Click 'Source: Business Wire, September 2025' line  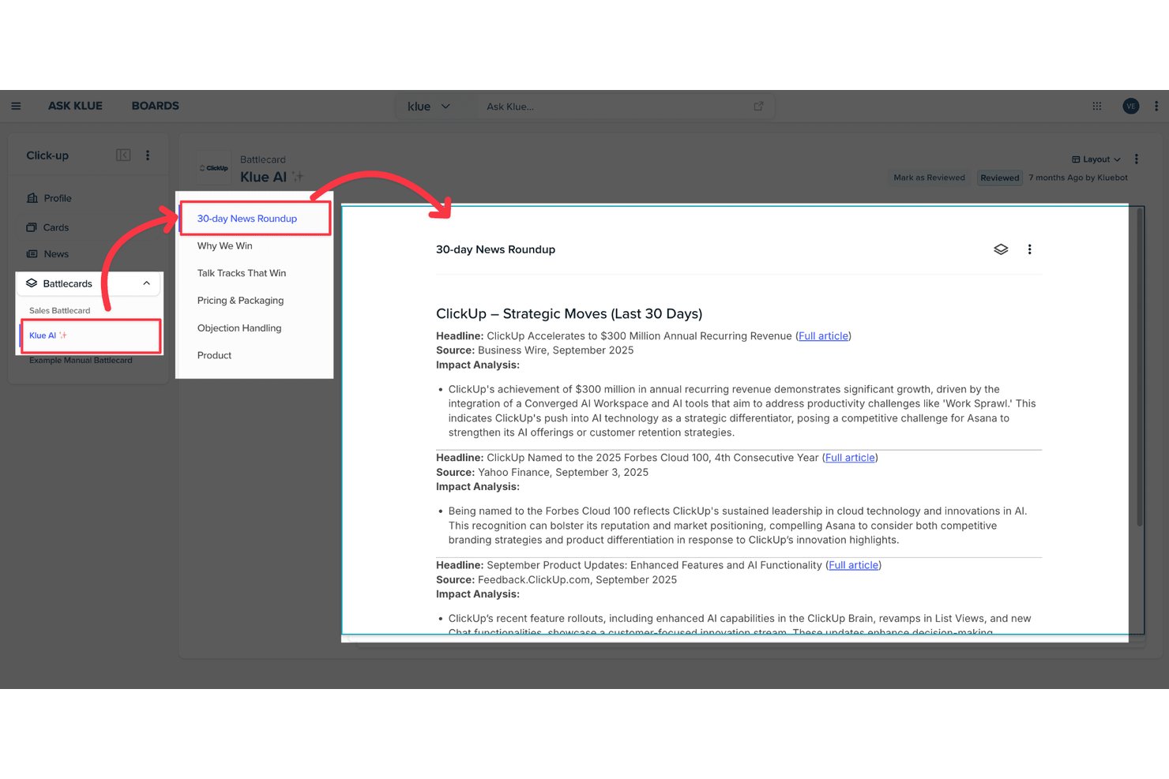535,350
